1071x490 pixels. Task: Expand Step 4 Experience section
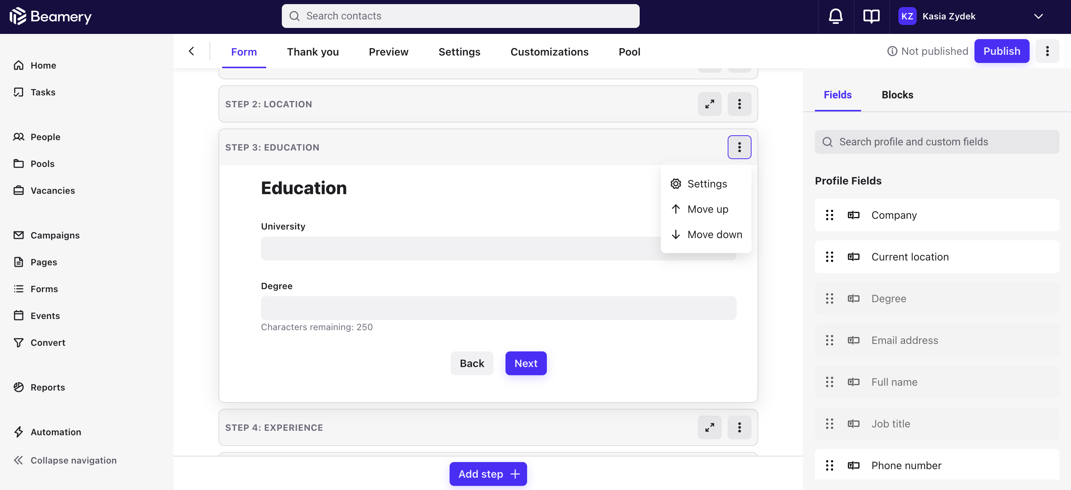tap(711, 427)
